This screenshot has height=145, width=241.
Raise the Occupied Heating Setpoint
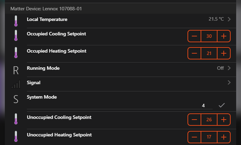223,53
